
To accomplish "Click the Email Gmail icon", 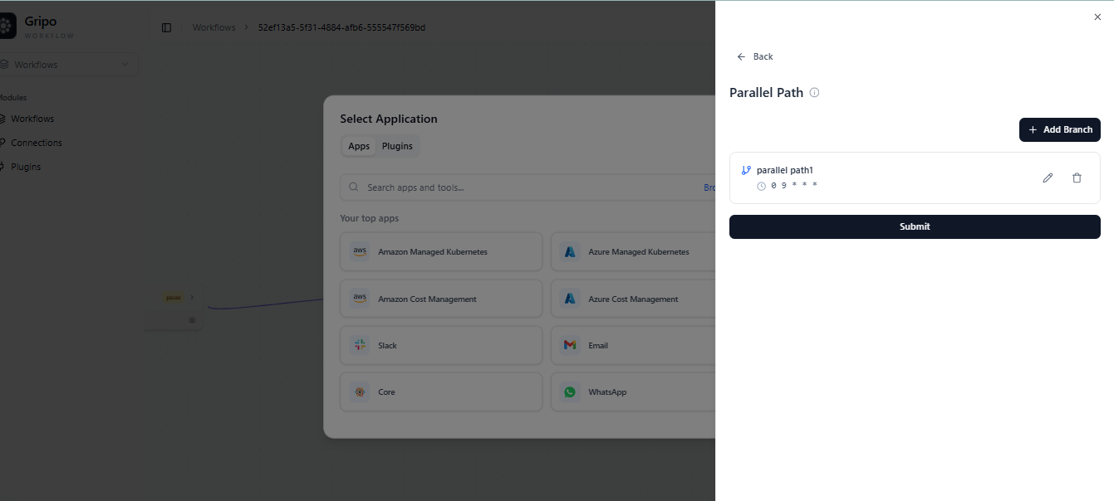I will point(570,345).
